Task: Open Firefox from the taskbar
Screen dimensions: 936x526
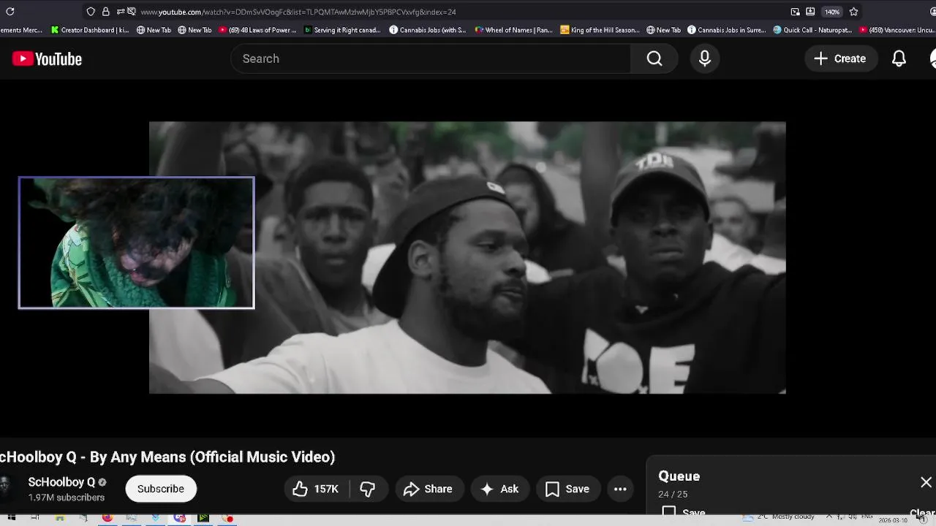Action: coord(107,518)
